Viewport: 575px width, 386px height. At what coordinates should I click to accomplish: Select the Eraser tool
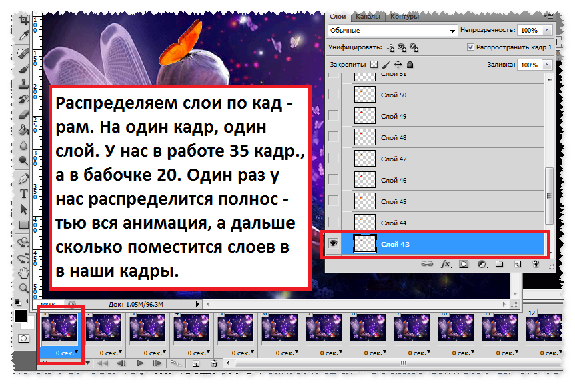click(x=24, y=115)
